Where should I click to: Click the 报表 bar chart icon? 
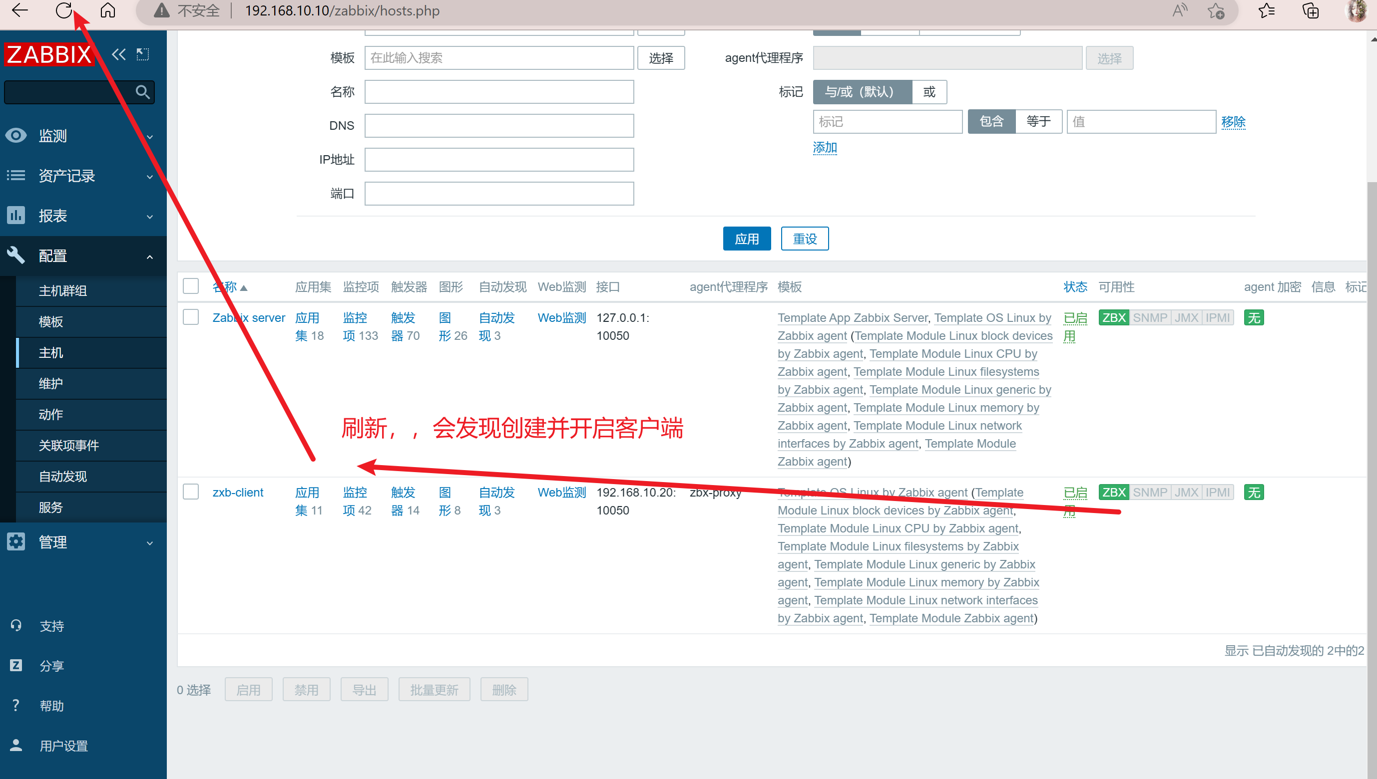(16, 215)
